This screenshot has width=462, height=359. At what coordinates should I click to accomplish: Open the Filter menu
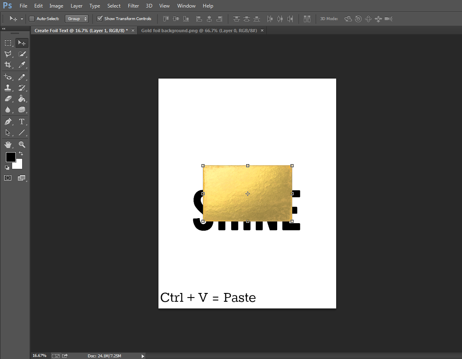point(133,5)
